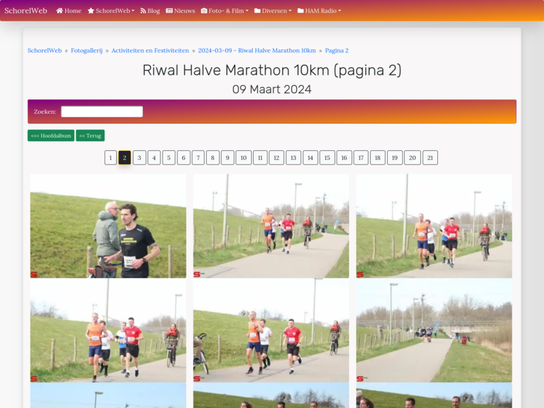Open gallery page 7
The height and width of the screenshot is (408, 544).
coord(198,158)
